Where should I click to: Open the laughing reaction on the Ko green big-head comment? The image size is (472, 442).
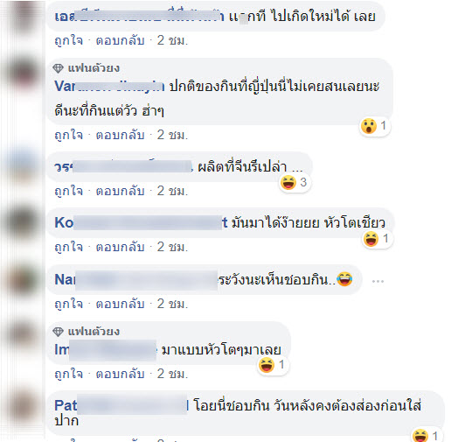coord(376,239)
